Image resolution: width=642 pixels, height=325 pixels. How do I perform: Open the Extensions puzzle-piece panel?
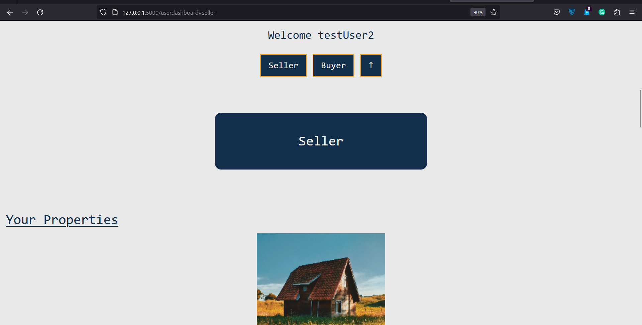click(x=617, y=12)
